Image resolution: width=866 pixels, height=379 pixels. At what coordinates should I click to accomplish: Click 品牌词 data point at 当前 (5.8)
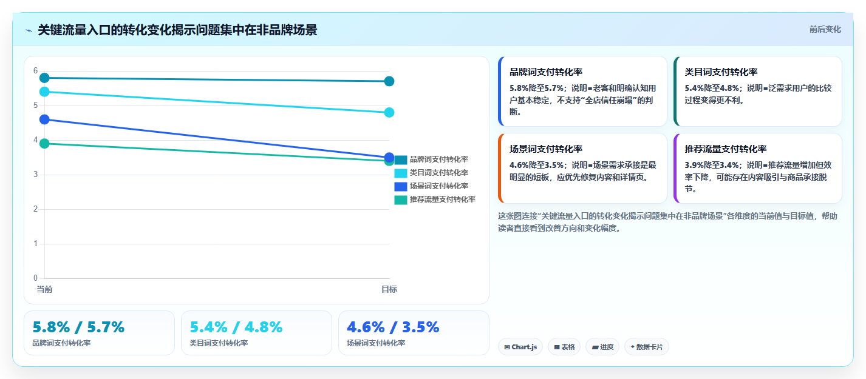point(44,78)
